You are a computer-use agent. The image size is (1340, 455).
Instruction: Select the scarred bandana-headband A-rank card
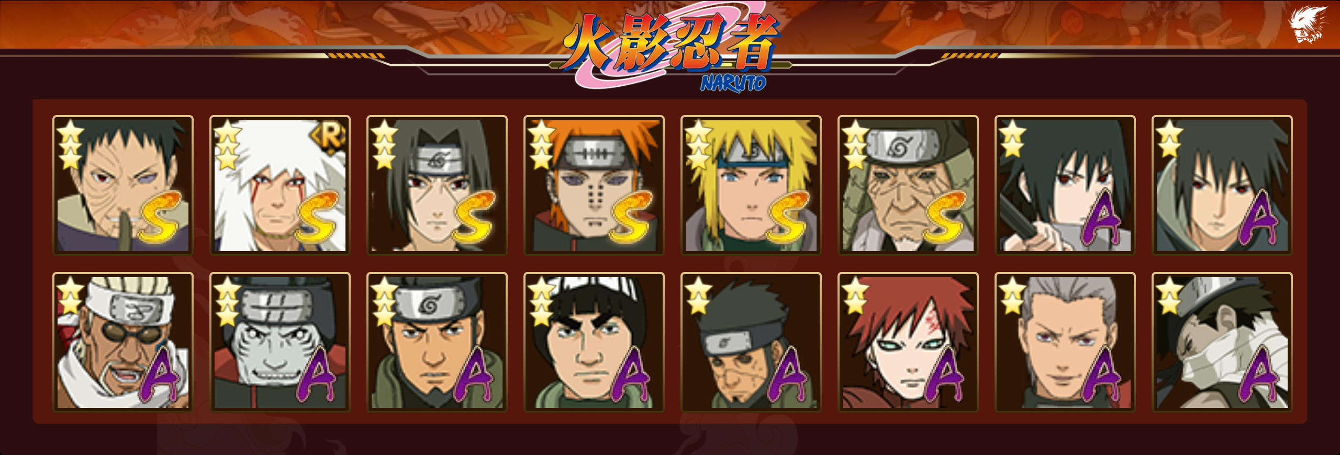pos(751,342)
